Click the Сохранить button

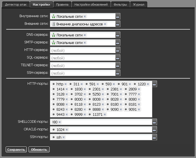click(x=16, y=150)
